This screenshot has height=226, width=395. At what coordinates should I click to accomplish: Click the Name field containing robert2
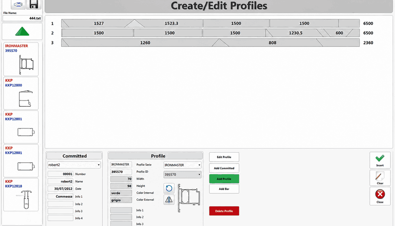tap(60, 181)
